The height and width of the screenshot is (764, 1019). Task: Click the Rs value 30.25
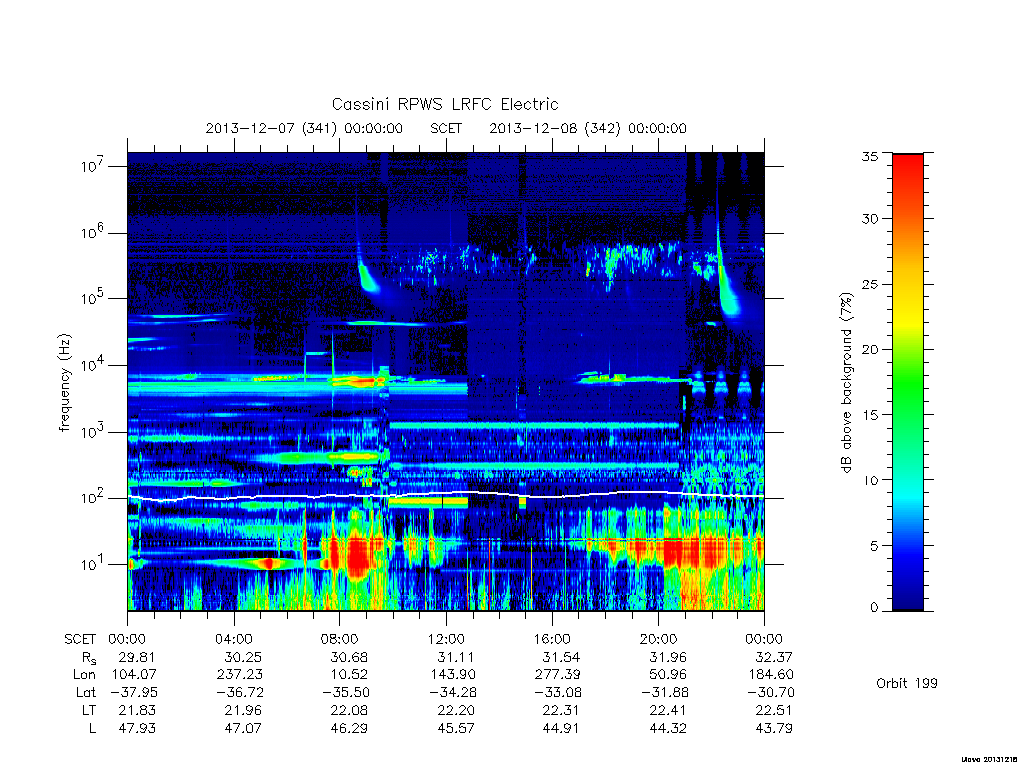243,657
